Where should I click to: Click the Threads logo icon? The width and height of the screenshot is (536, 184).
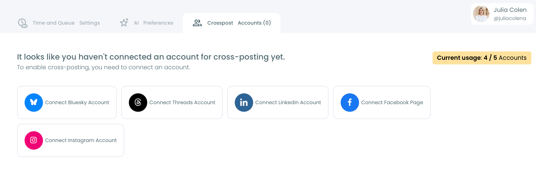pyautogui.click(x=138, y=103)
